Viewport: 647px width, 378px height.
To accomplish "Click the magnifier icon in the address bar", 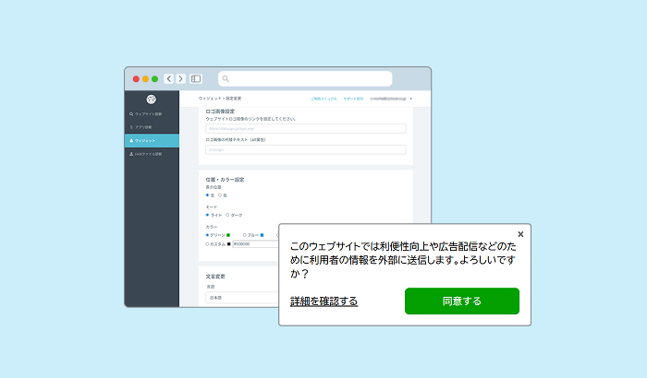I will click(226, 79).
